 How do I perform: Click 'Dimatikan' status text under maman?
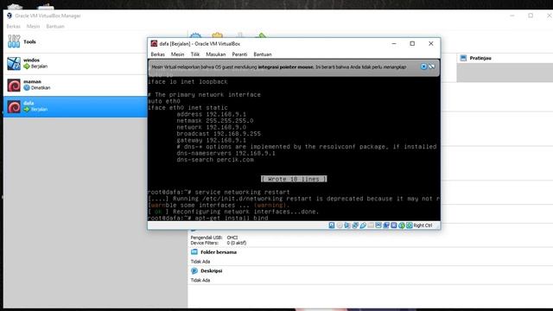(41, 88)
